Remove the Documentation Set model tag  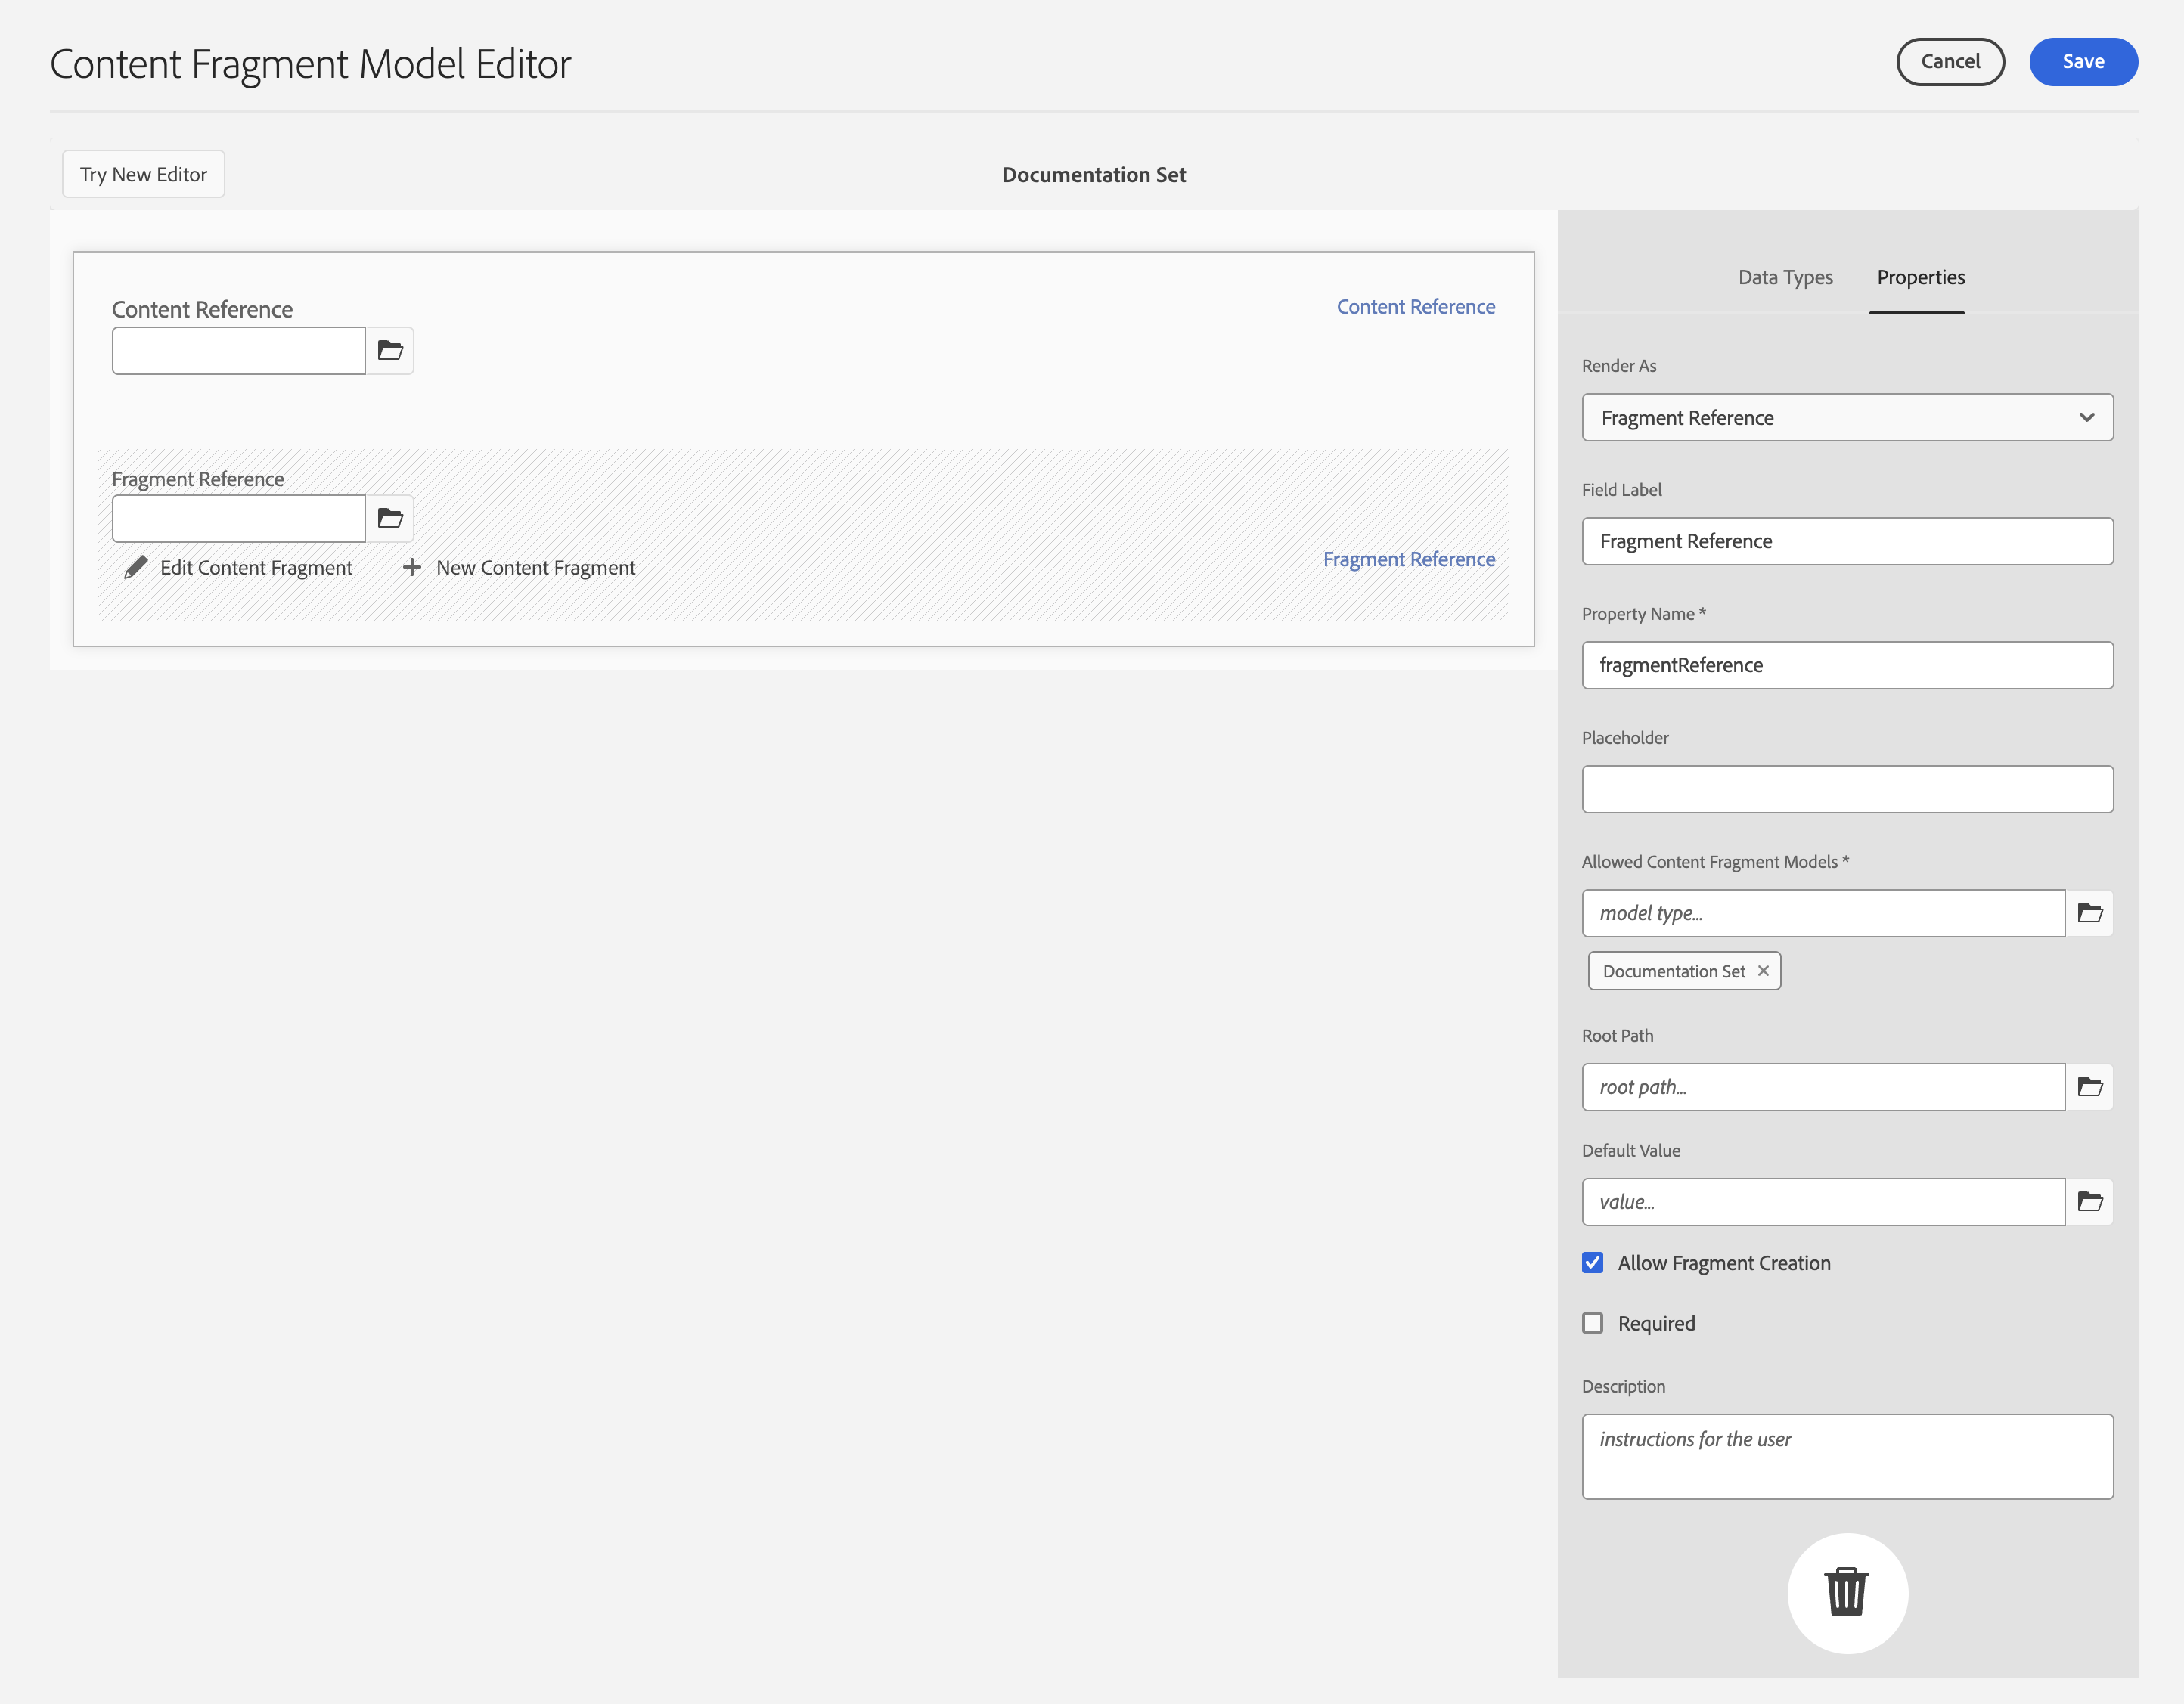[1763, 971]
